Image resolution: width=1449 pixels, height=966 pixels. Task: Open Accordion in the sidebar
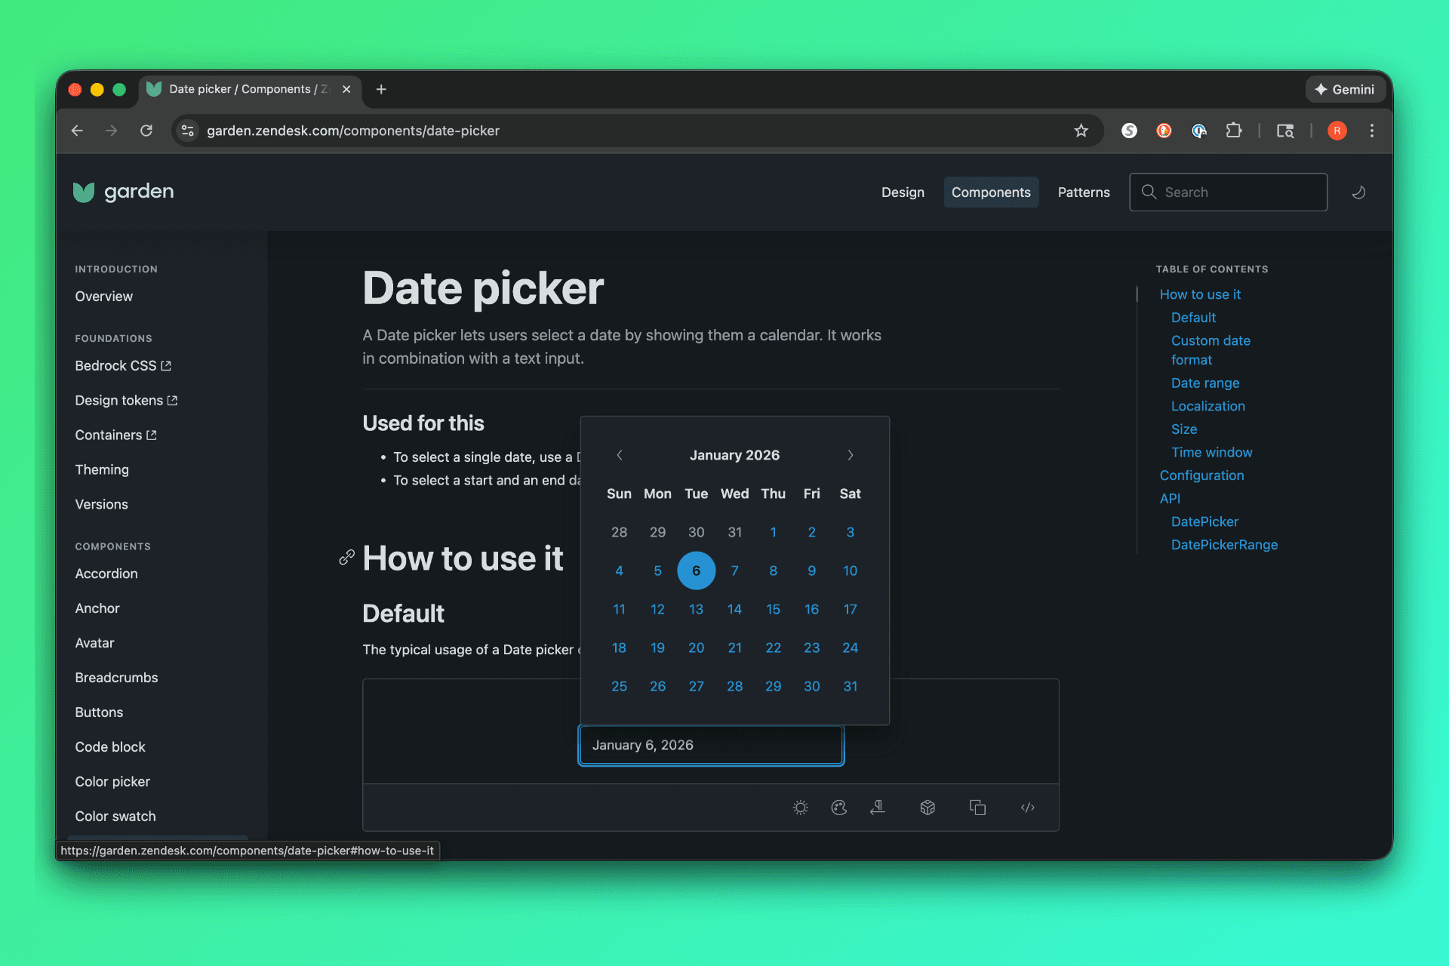pyautogui.click(x=106, y=574)
